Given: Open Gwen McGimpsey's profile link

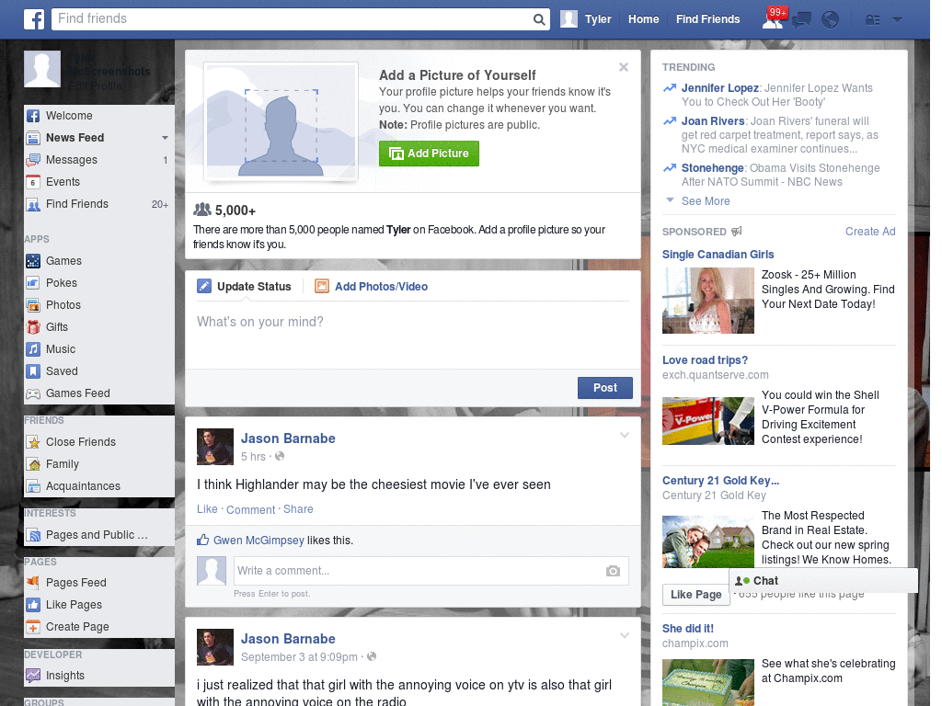Looking at the screenshot, I should (x=258, y=541).
